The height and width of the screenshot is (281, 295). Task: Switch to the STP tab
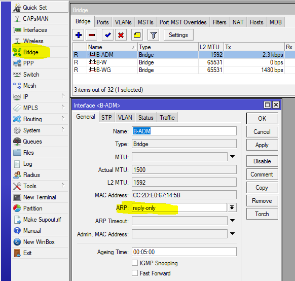(x=106, y=118)
